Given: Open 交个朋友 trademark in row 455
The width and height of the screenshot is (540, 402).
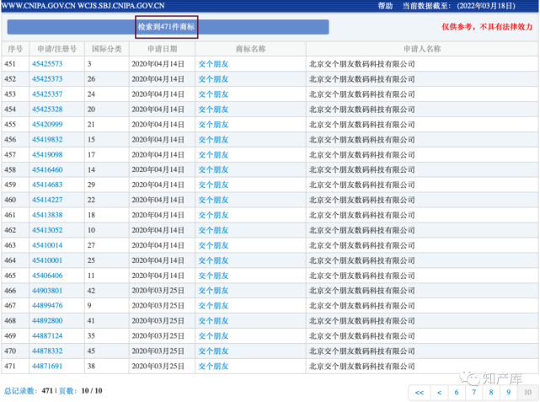Looking at the screenshot, I should point(213,125).
